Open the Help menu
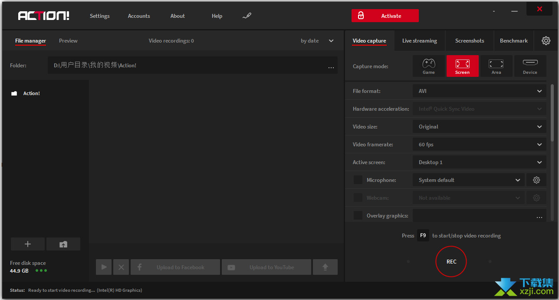Image resolution: width=559 pixels, height=300 pixels. (217, 16)
